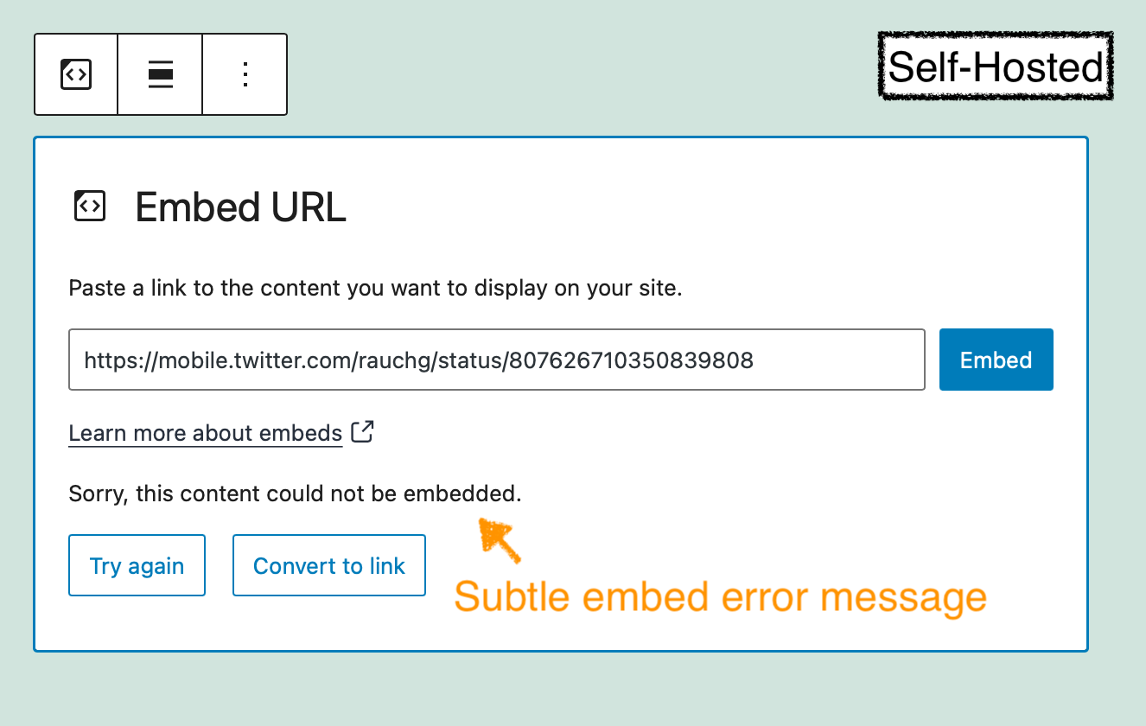The image size is (1146, 726).
Task: Click Convert to link for the failed embed
Action: (328, 565)
